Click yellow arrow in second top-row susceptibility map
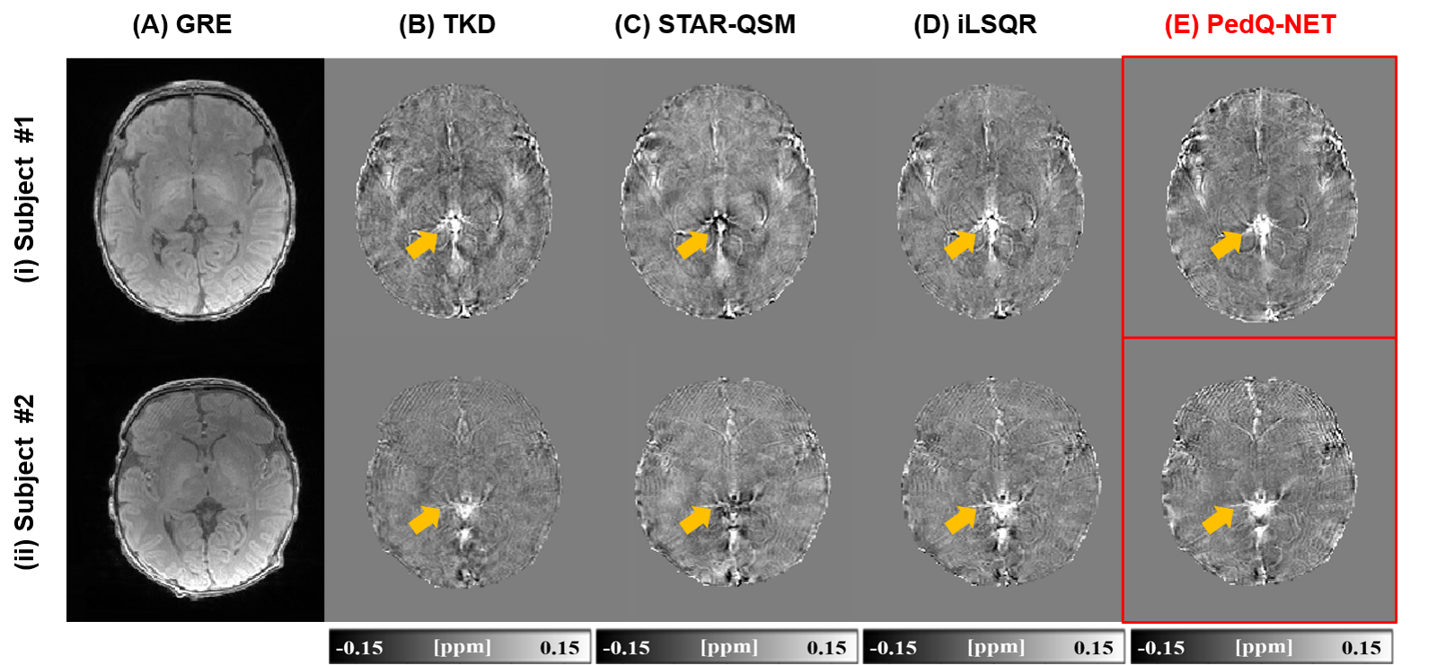 pos(692,243)
